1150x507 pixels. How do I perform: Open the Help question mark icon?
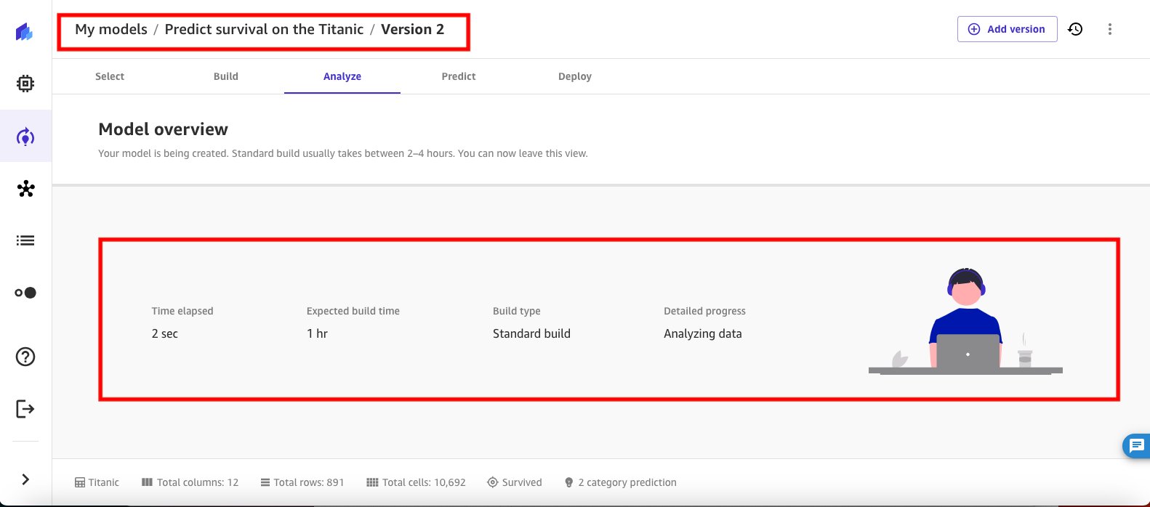25,357
